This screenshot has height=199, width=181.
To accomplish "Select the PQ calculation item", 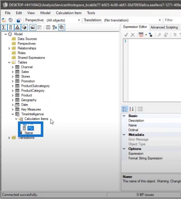I will [30, 128].
